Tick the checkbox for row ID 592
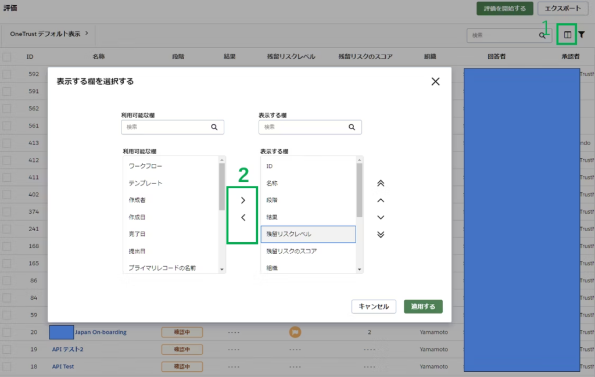The image size is (595, 377). pos(7,74)
